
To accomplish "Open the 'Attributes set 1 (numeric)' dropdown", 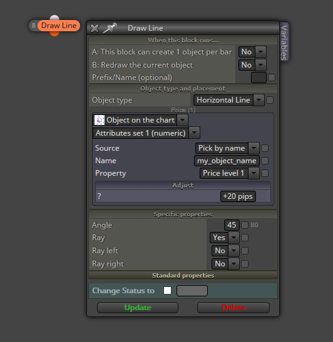I will point(146,133).
